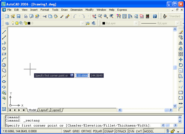The image size is (185, 134).
Task: Open the Express menu
Action: [122, 10]
